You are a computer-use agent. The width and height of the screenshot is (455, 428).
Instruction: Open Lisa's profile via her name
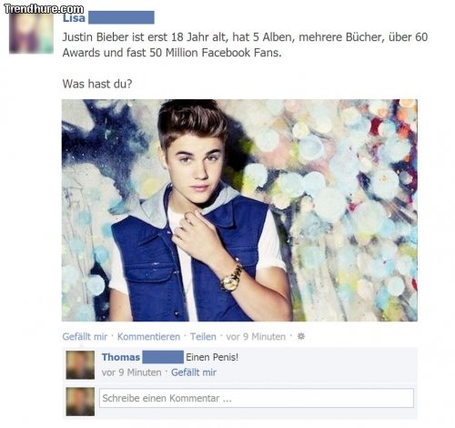pyautogui.click(x=74, y=18)
